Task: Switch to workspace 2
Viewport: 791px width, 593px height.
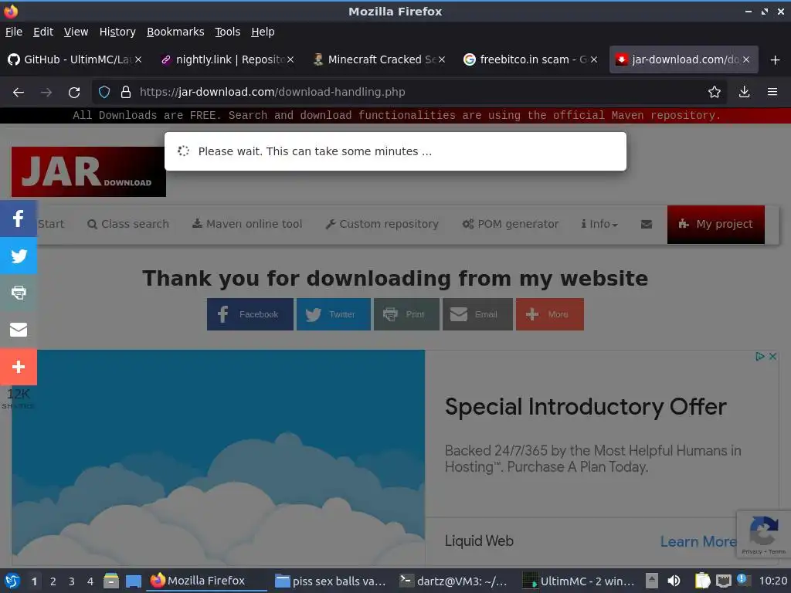Action: pyautogui.click(x=53, y=581)
